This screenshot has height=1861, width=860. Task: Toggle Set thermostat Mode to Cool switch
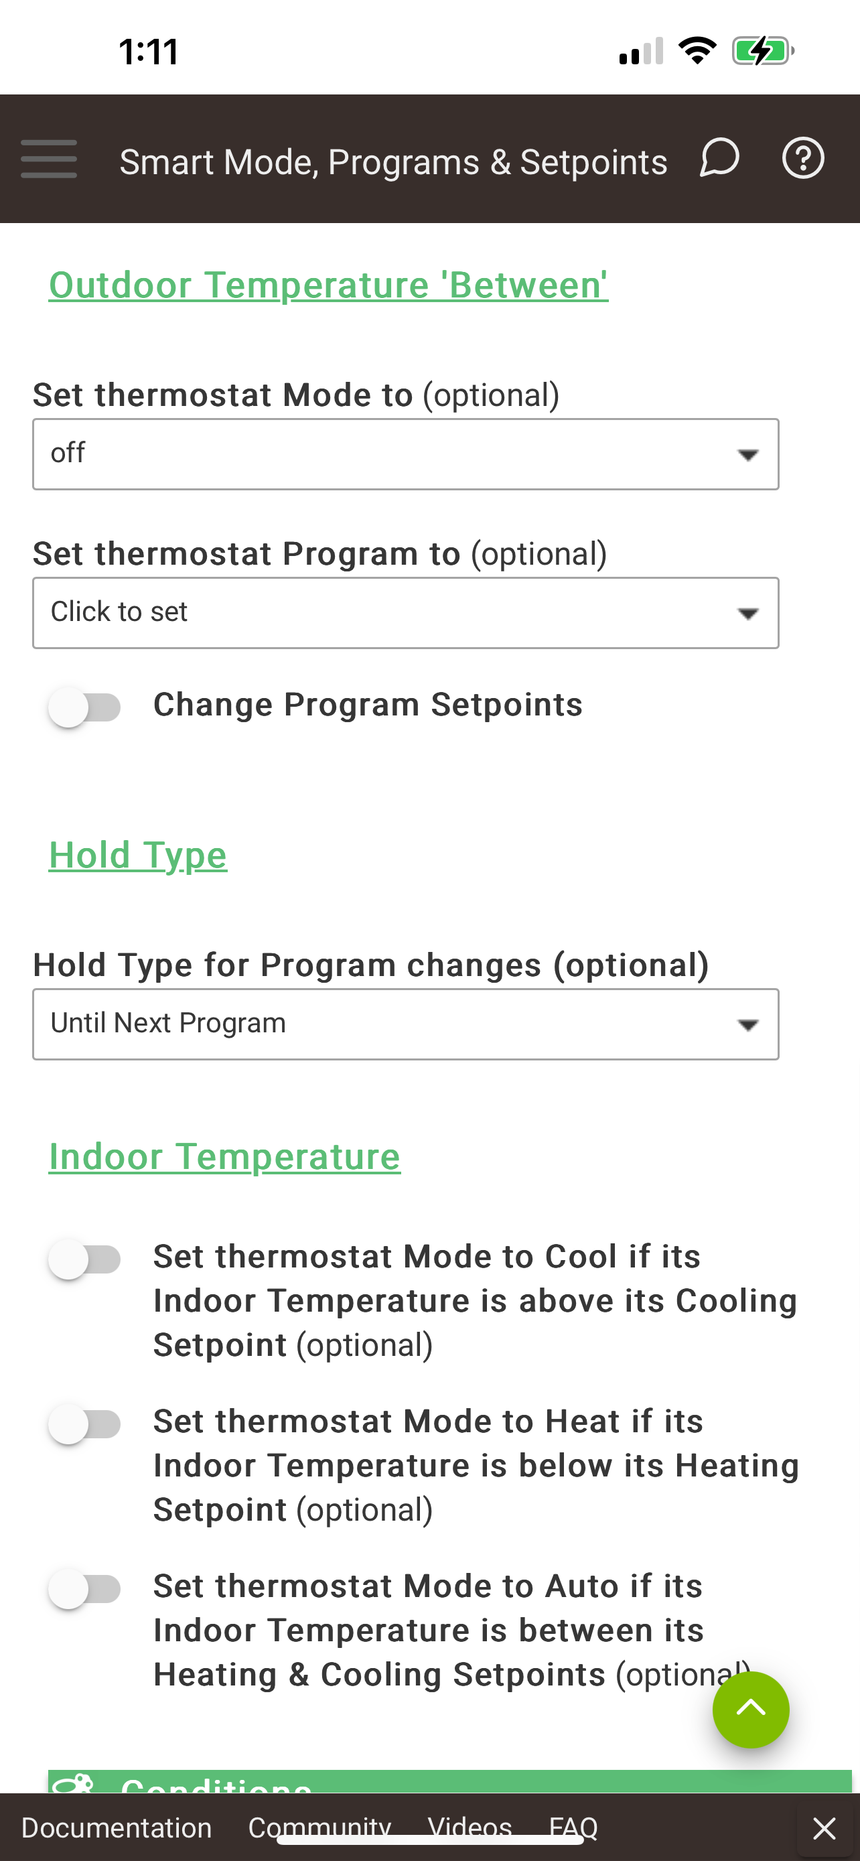tap(84, 1259)
